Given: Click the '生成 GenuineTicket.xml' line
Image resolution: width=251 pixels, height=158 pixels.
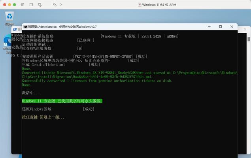Looking at the screenshot, I should 43,65.
